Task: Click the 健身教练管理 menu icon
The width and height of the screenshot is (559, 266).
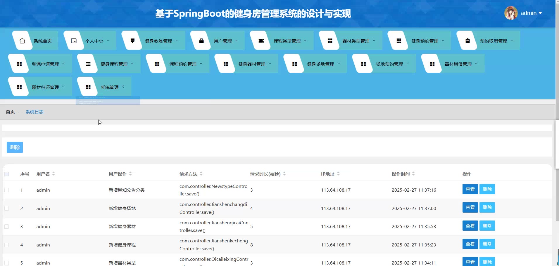Action: coord(132,41)
